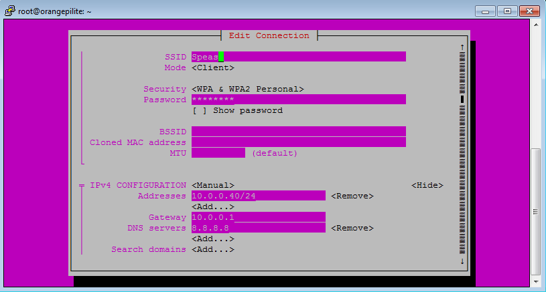The width and height of the screenshot is (546, 292).
Task: Click the dialog scroll up arrow
Action: pyautogui.click(x=462, y=47)
